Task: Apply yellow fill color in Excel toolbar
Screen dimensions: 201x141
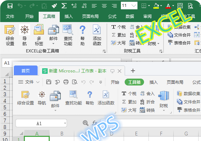Action: tap(156, 6)
